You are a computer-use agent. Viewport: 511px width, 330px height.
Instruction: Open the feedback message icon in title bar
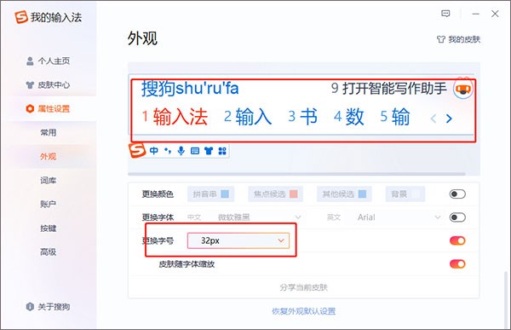click(445, 14)
